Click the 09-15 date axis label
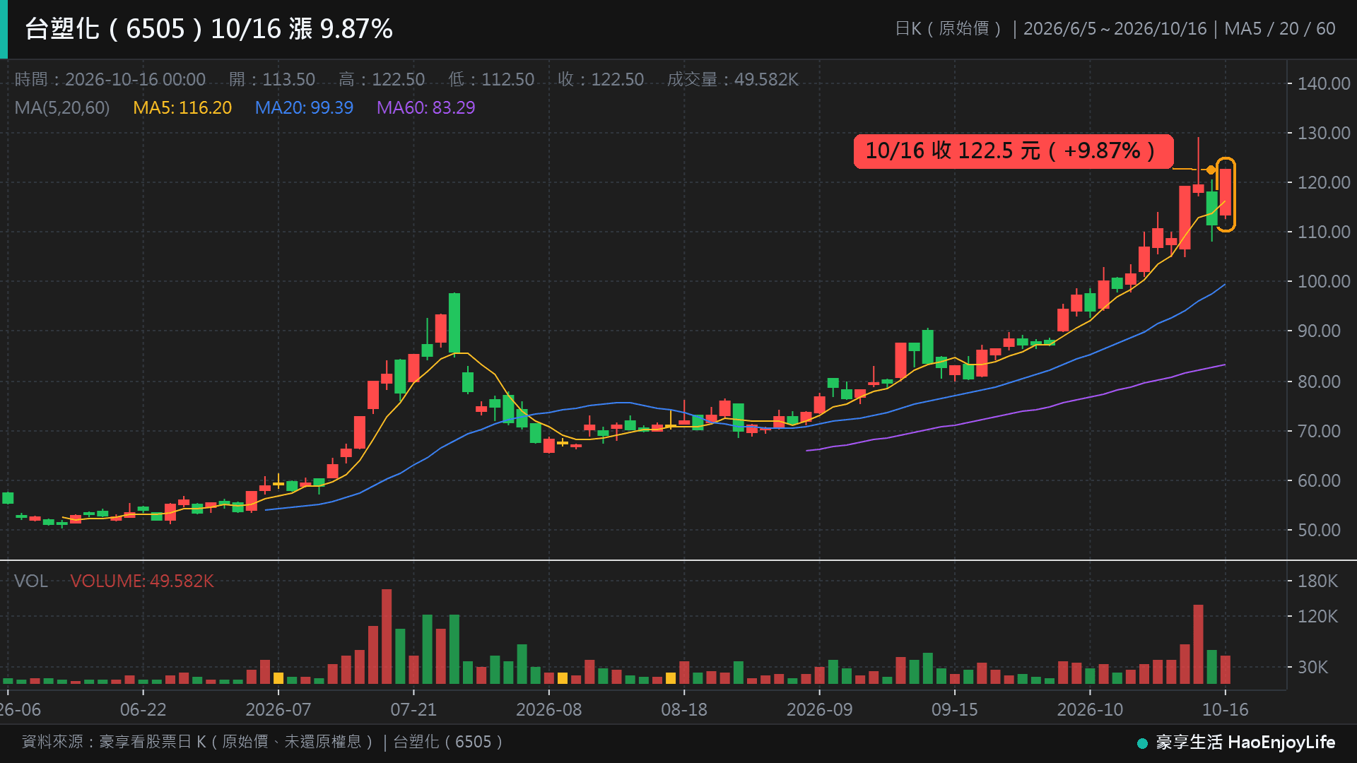 tap(955, 709)
